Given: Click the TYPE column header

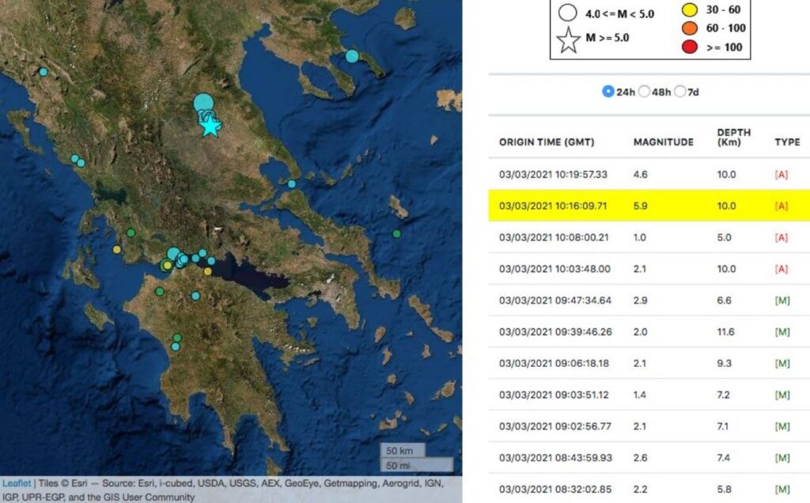Looking at the screenshot, I should coord(787,142).
